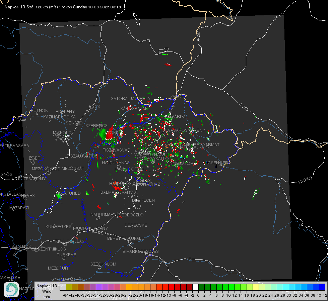Viewport: 328px width, 301px height.
Task: Click the NYÍRBÁTOR town label
Action: pos(181,163)
